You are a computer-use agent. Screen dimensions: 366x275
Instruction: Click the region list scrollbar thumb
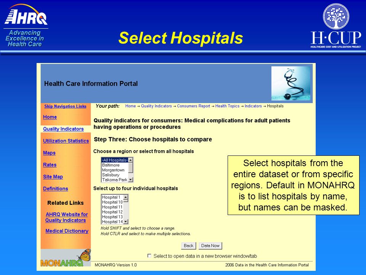tap(130, 168)
